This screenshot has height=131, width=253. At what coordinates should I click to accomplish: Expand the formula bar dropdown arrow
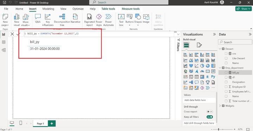click(x=178, y=34)
